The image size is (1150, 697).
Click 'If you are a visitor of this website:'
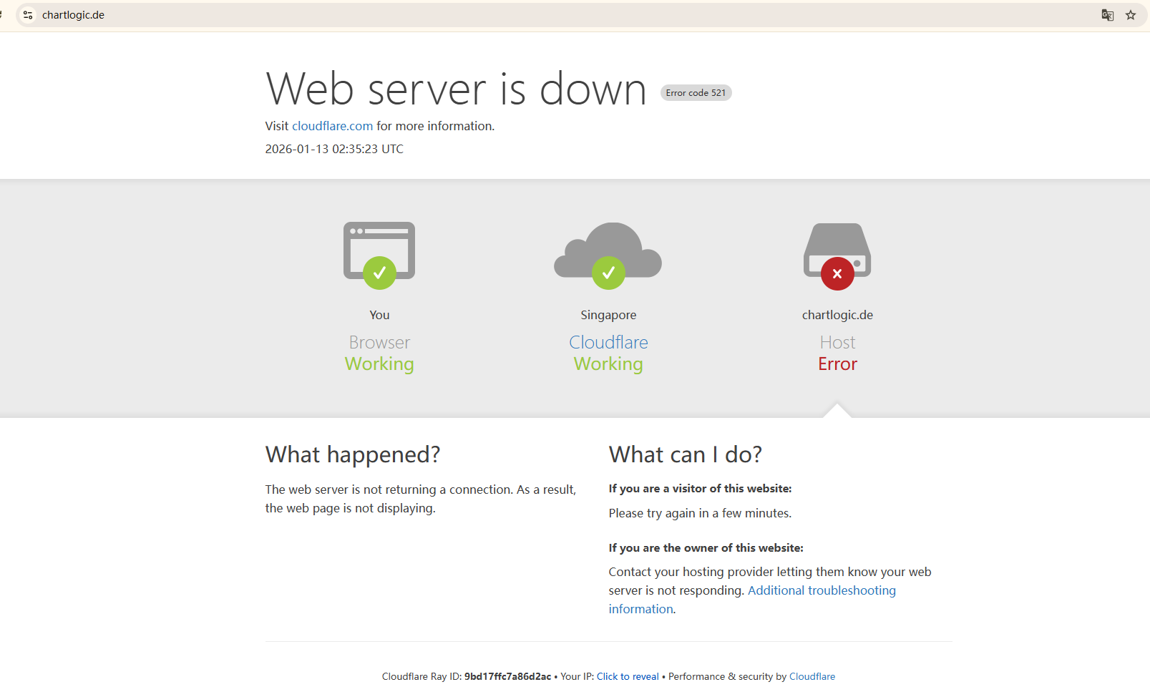pos(700,489)
